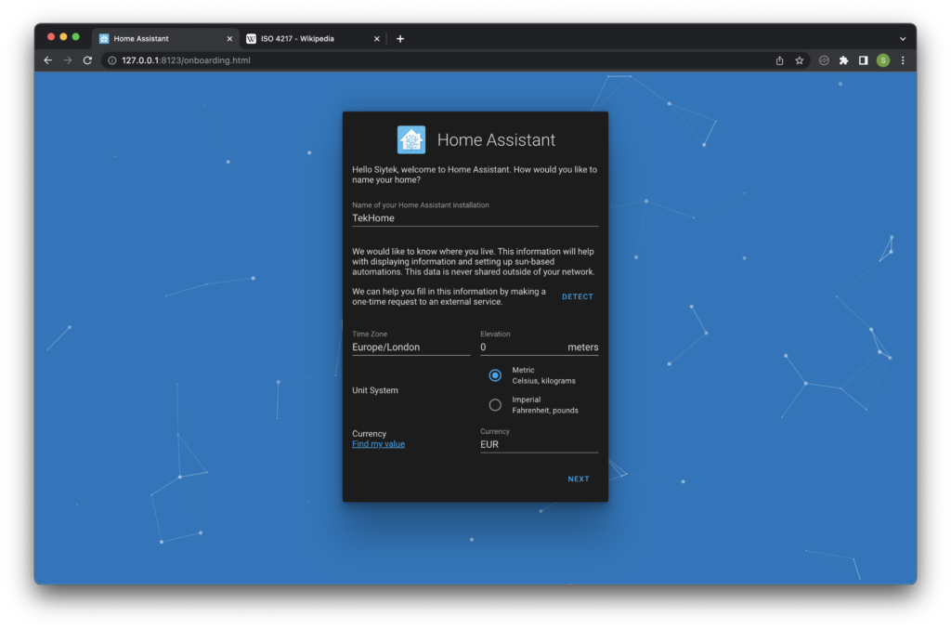Open a new browser tab
The image size is (951, 630).
[x=400, y=38]
